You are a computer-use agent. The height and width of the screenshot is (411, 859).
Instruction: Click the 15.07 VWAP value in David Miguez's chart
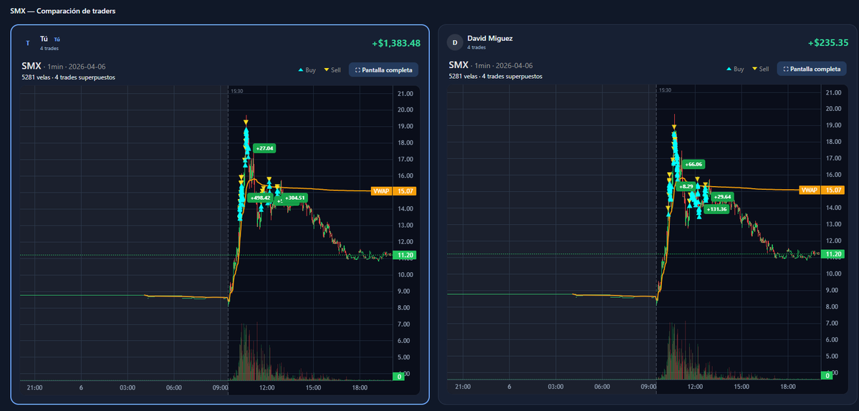pos(833,190)
